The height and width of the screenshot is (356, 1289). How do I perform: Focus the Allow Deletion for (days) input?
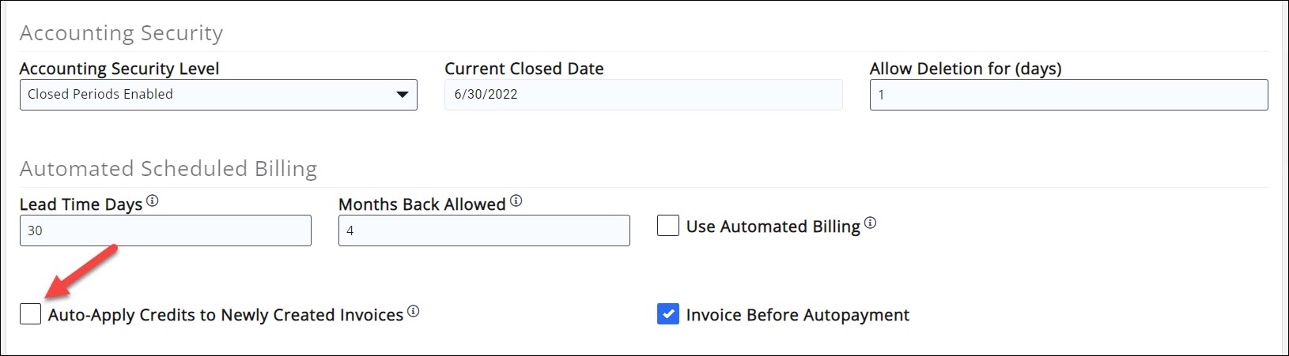click(1068, 95)
